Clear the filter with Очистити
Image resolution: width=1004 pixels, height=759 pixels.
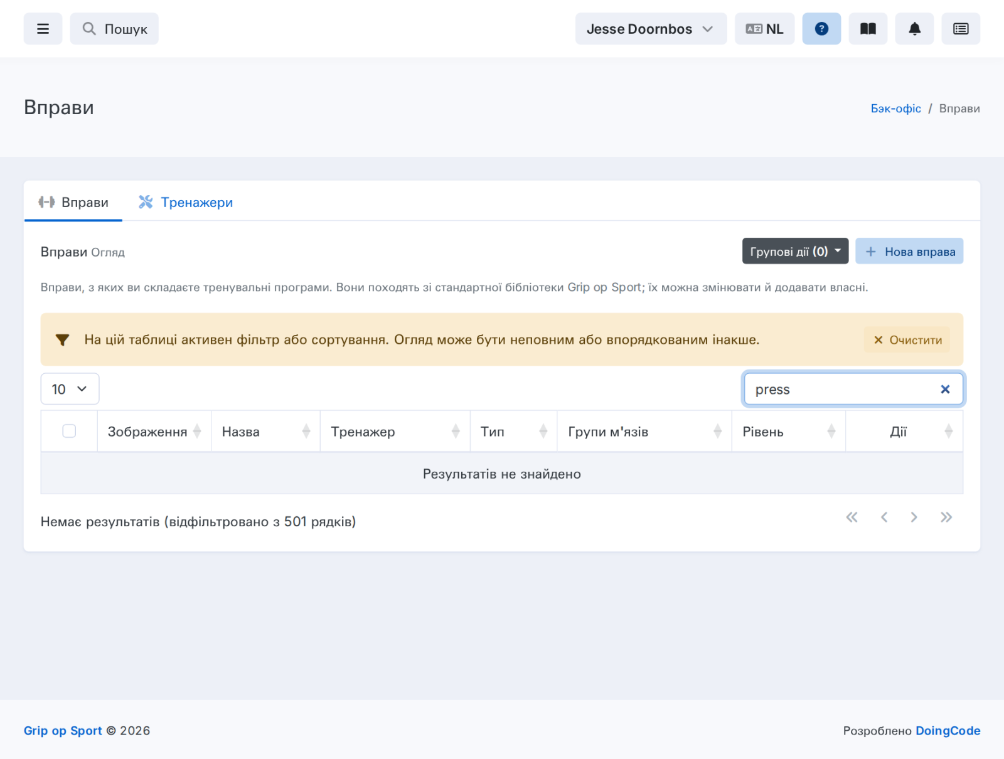pyautogui.click(x=907, y=339)
